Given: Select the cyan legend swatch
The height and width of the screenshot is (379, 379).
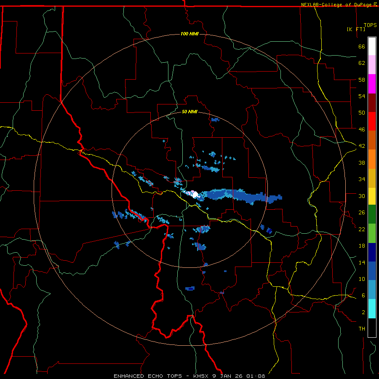Looking at the screenshot, I should 372,309.
